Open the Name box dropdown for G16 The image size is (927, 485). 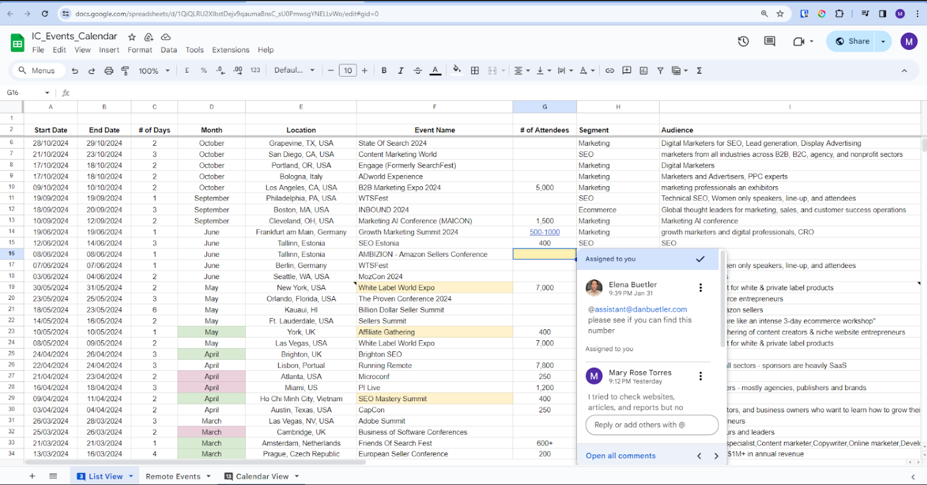[47, 93]
